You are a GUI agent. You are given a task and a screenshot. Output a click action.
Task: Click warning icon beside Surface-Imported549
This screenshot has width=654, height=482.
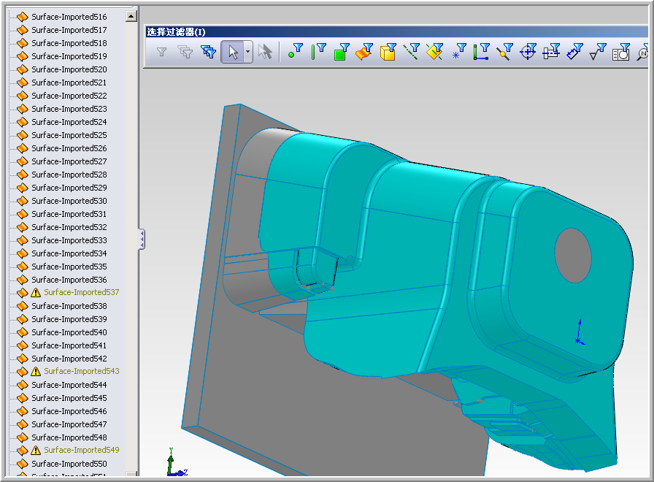36,451
